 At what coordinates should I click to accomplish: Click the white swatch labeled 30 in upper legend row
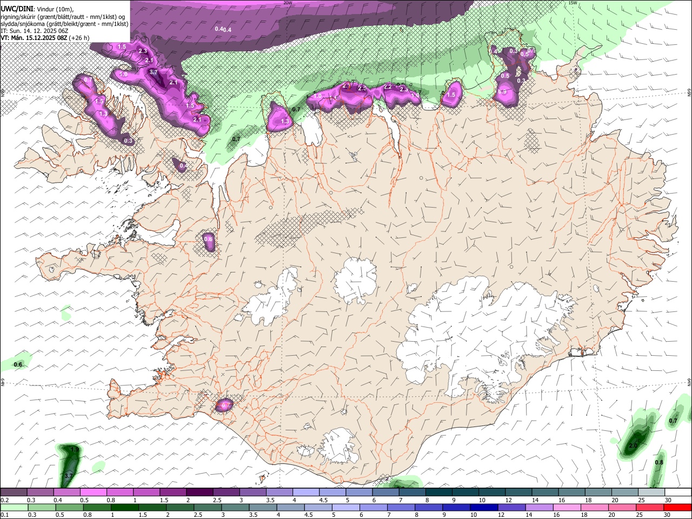678,493
